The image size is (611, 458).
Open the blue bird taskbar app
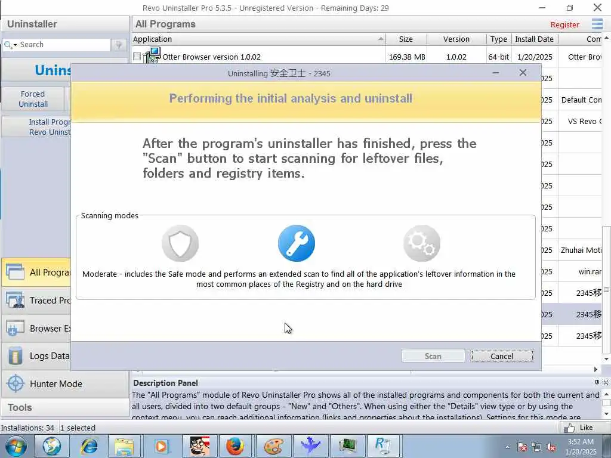(x=310, y=446)
